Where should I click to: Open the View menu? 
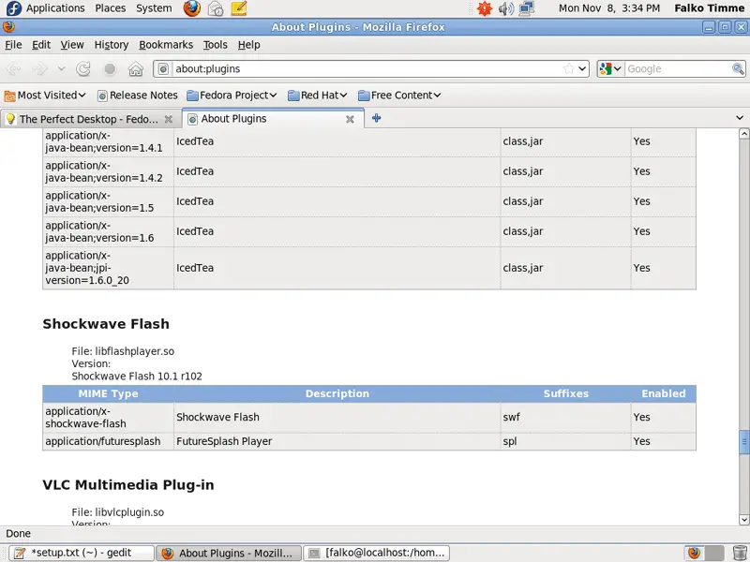[72, 45]
